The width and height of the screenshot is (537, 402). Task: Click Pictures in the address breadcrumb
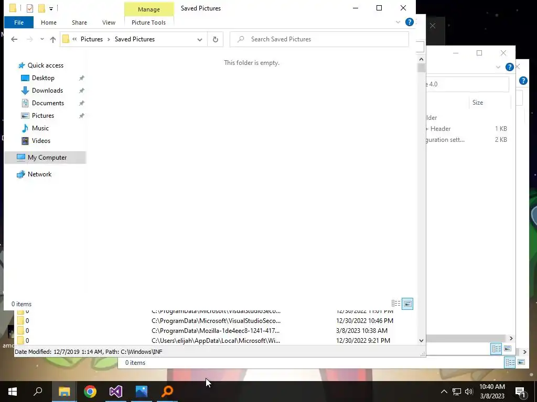(x=91, y=39)
